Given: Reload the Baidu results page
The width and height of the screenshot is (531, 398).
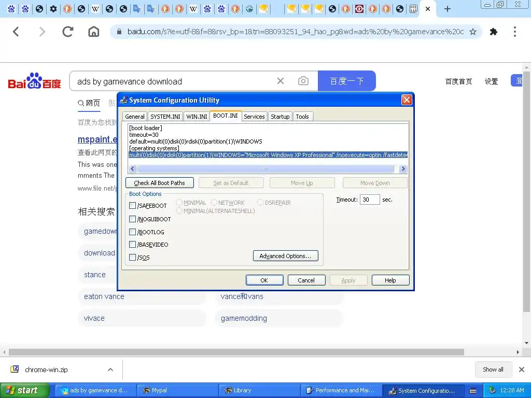Looking at the screenshot, I should [68, 32].
